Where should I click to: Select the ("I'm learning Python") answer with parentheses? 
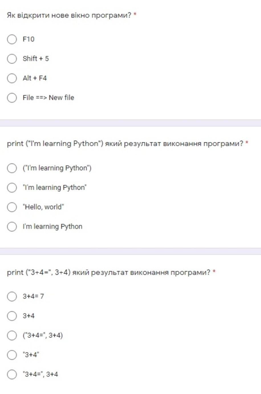pos(12,168)
